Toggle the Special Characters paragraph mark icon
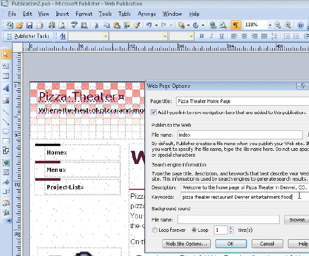The height and width of the screenshot is (256, 309). click(x=235, y=25)
